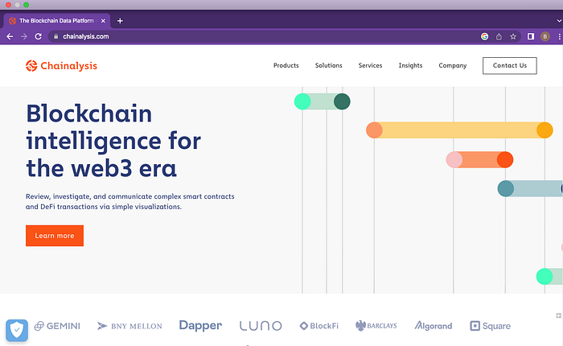Click the Dapper logo
Image resolution: width=563 pixels, height=346 pixels.
click(x=200, y=325)
